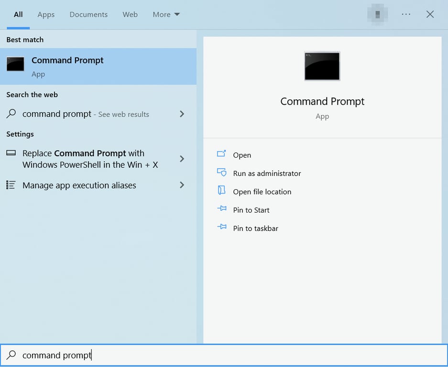
Task: Click the large Command Prompt icon in preview
Action: point(322,66)
